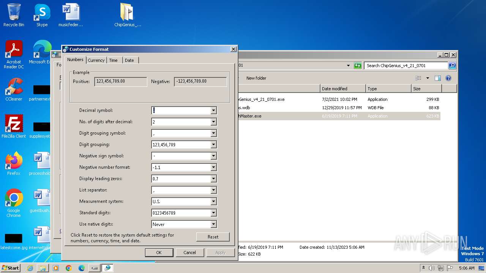Click the network tray icon
This screenshot has width=486, height=273.
[x=441, y=268]
